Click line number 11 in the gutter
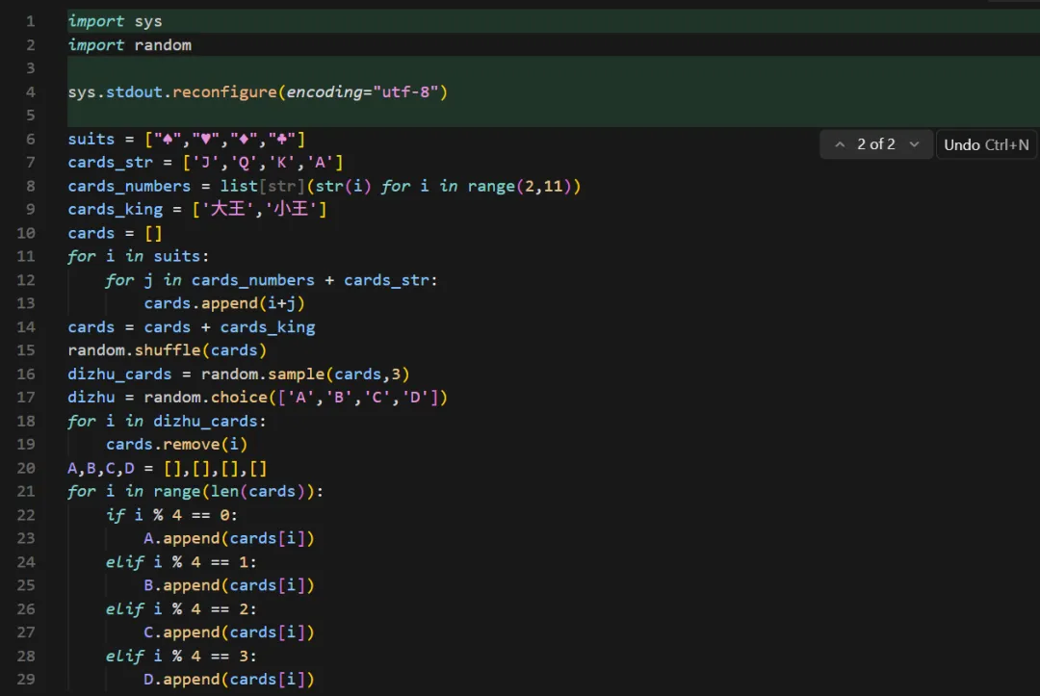This screenshot has width=1040, height=696. click(26, 256)
